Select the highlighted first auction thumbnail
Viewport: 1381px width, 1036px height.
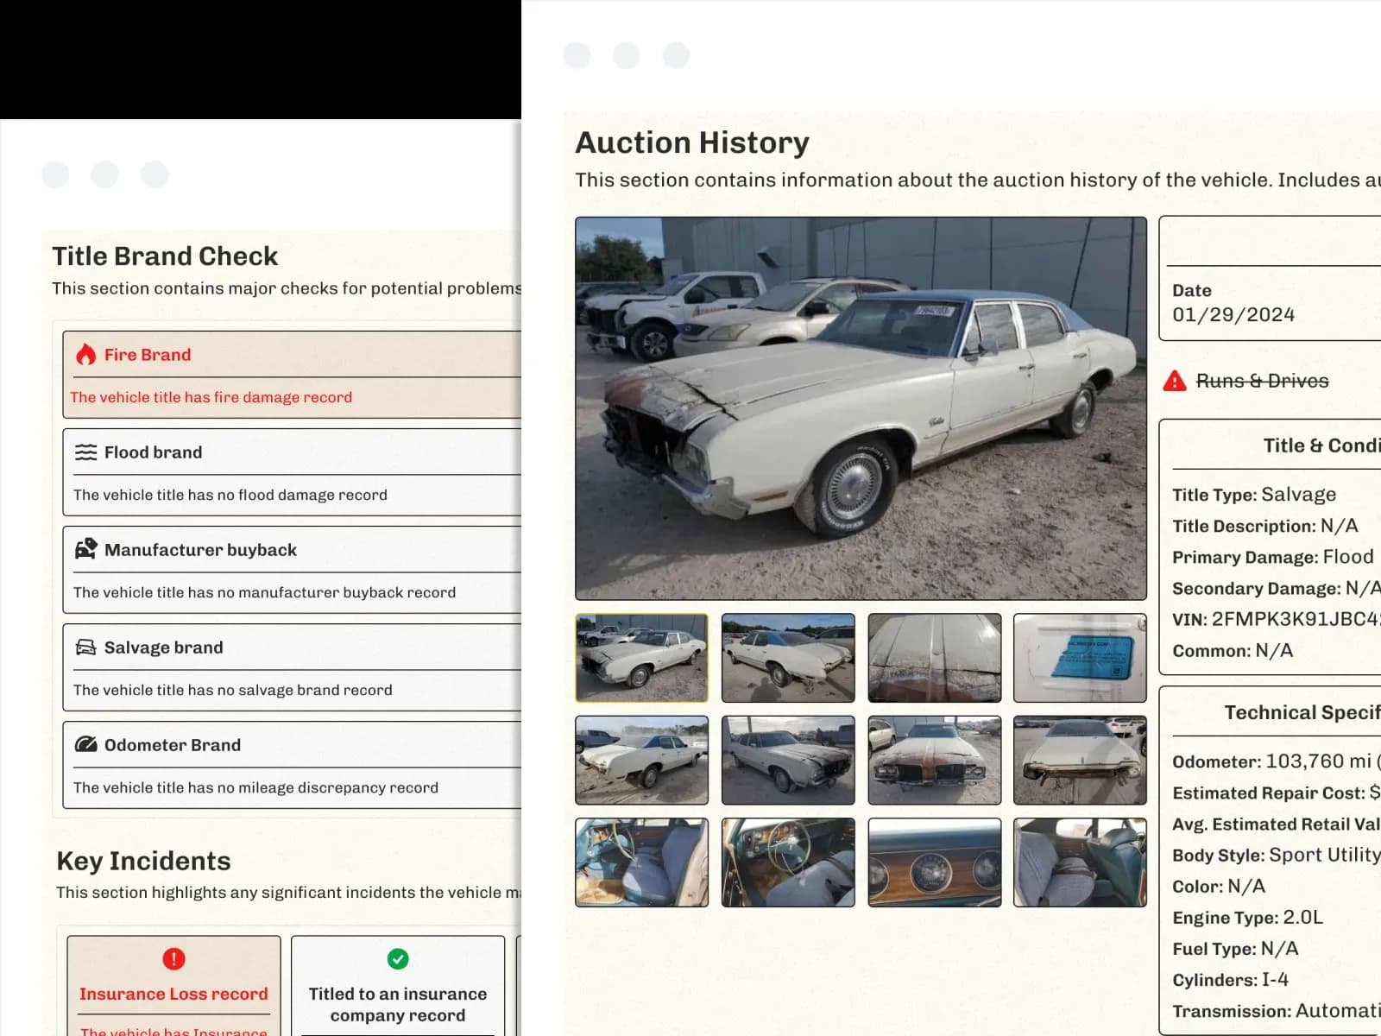641,658
